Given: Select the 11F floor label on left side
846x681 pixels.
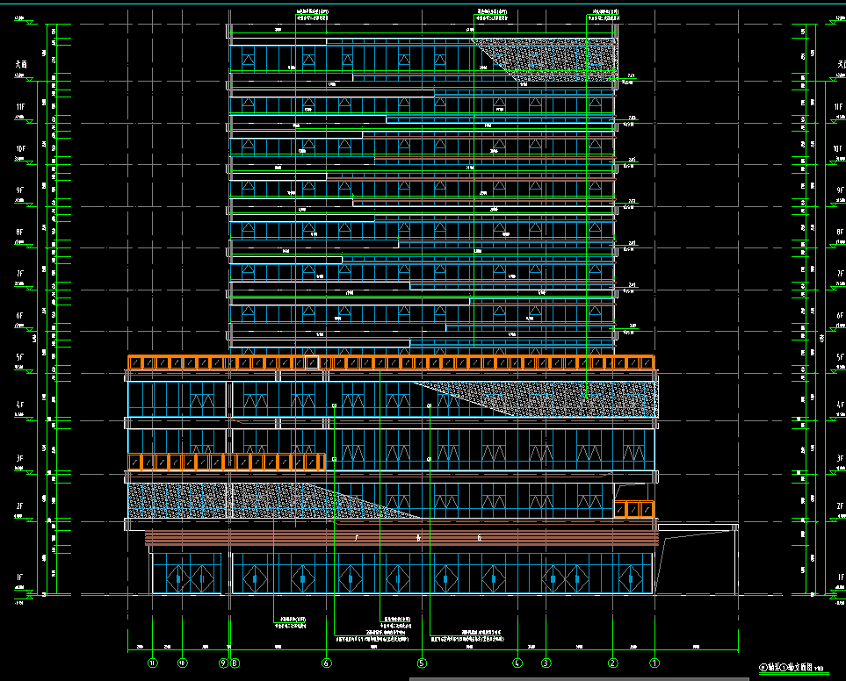Looking at the screenshot, I should [x=20, y=106].
